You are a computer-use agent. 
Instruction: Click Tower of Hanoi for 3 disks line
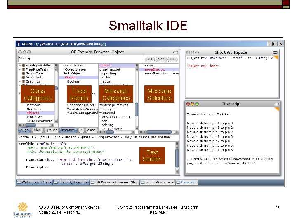[x=207, y=114]
